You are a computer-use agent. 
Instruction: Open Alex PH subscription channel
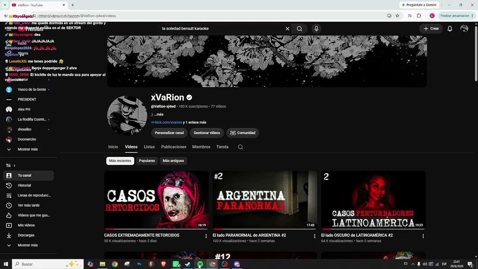pos(28,109)
